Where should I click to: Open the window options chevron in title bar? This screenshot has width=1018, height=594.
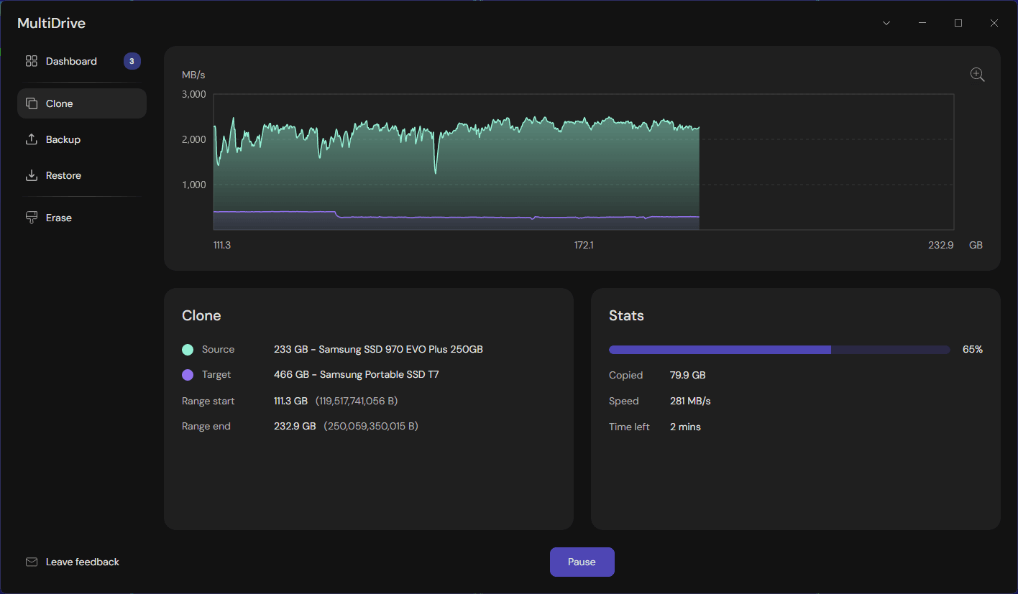click(886, 22)
